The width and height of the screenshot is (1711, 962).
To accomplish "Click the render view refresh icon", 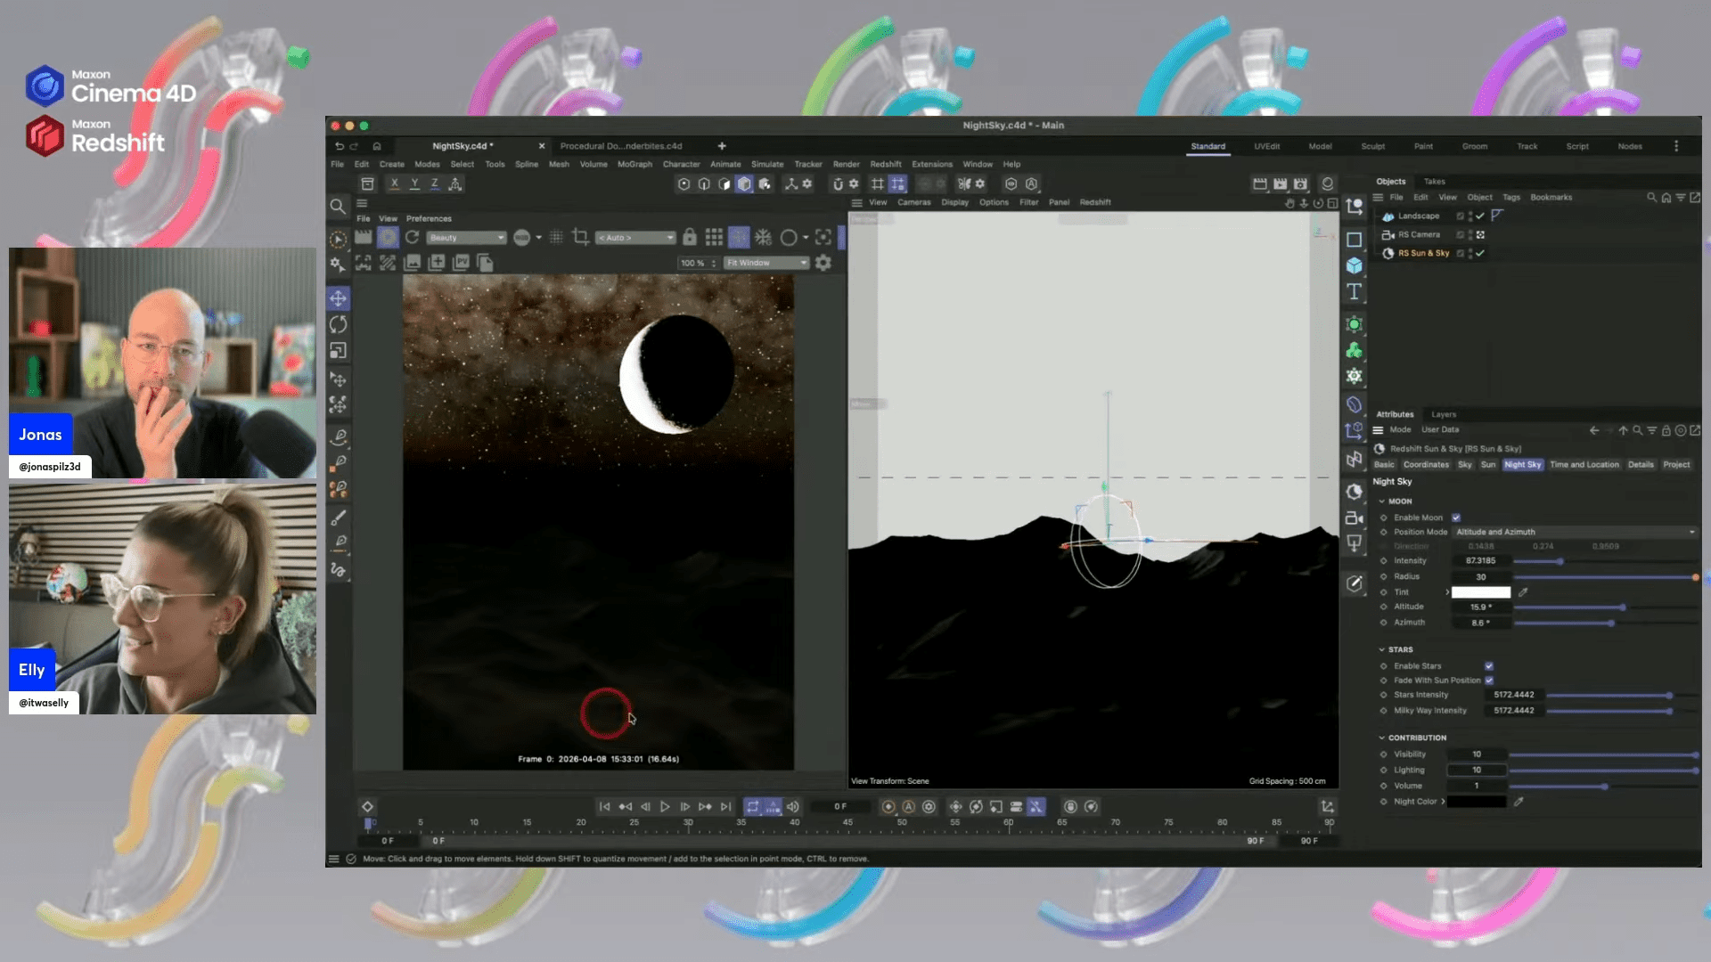I will (412, 237).
